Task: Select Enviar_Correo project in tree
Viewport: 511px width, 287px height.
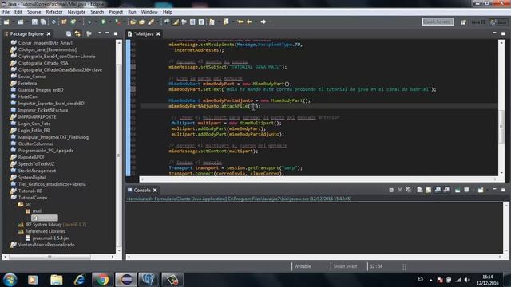Action: (x=32, y=77)
